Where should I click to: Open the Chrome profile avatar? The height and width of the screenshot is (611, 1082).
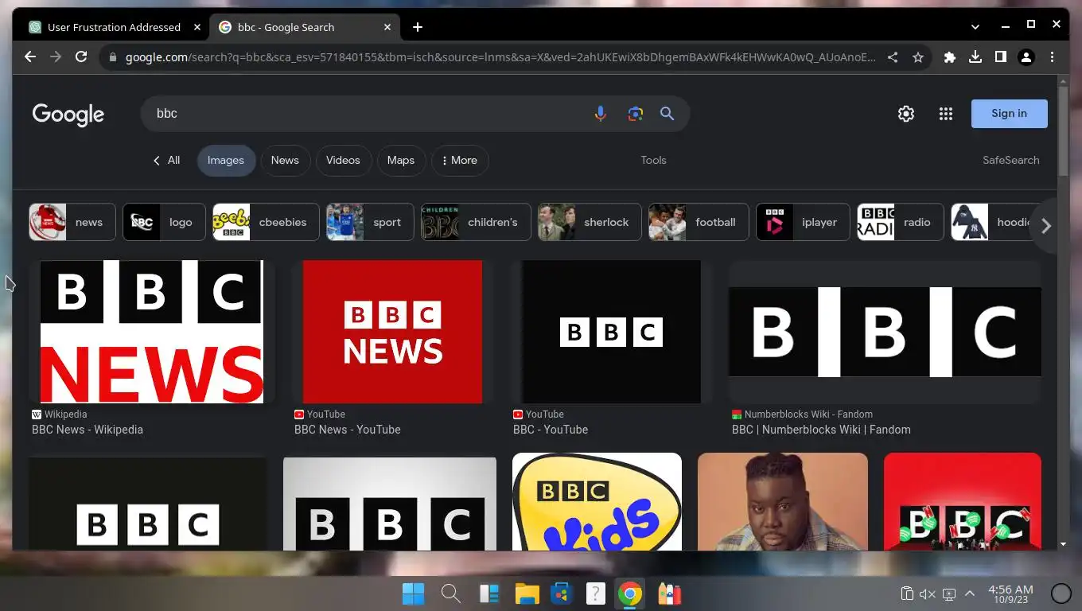[1026, 57]
